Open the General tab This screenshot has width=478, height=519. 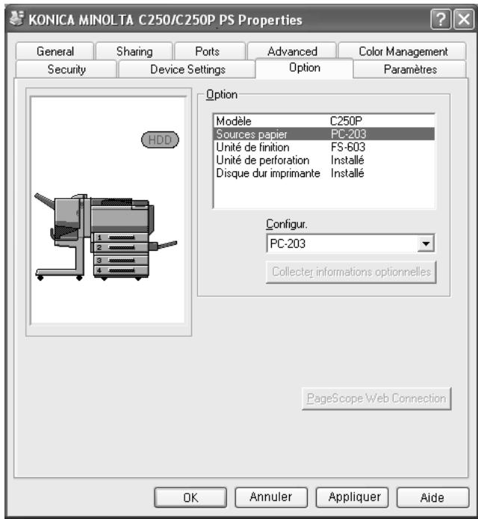pyautogui.click(x=55, y=52)
